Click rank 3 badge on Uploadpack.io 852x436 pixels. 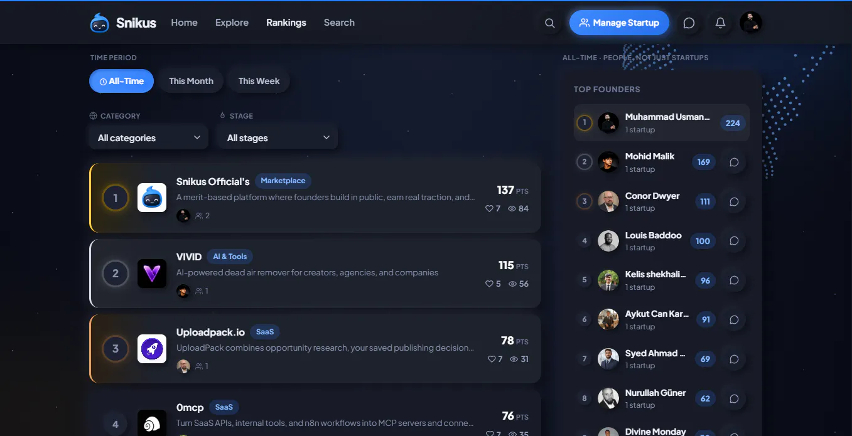click(x=116, y=349)
